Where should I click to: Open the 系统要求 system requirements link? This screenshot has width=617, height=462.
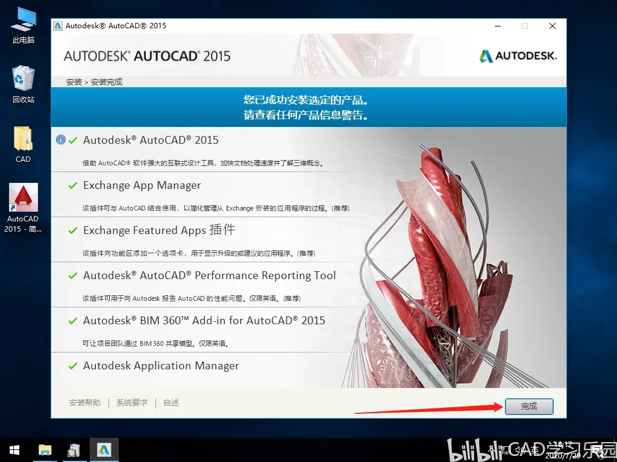tap(132, 402)
